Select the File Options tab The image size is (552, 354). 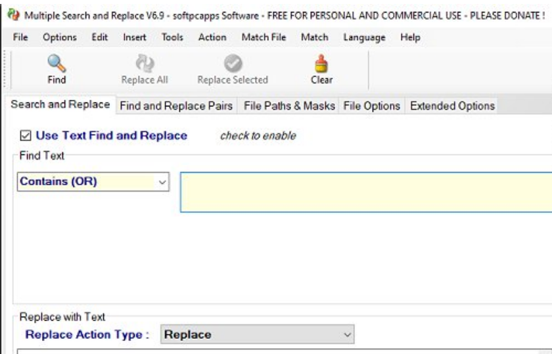372,106
